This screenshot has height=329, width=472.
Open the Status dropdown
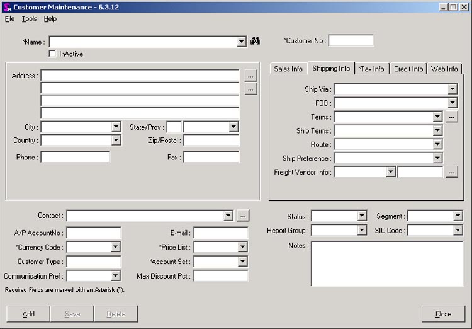pos(362,216)
